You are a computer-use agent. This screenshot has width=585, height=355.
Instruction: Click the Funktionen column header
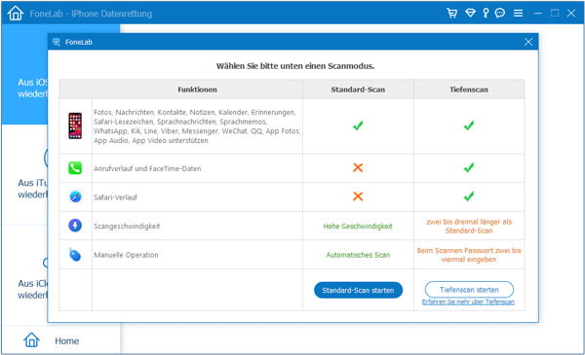(197, 89)
